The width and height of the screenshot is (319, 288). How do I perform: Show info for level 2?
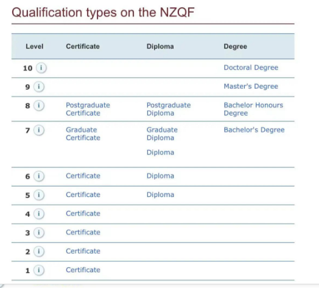39,251
